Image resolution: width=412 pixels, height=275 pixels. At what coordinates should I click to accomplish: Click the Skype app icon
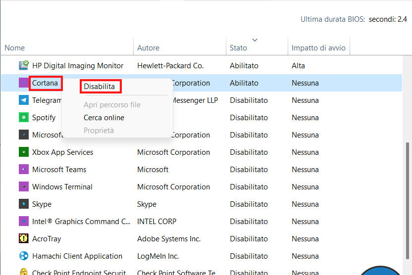pyautogui.click(x=24, y=204)
